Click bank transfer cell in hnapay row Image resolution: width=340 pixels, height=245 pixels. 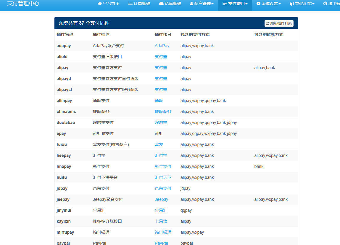[x=259, y=166]
